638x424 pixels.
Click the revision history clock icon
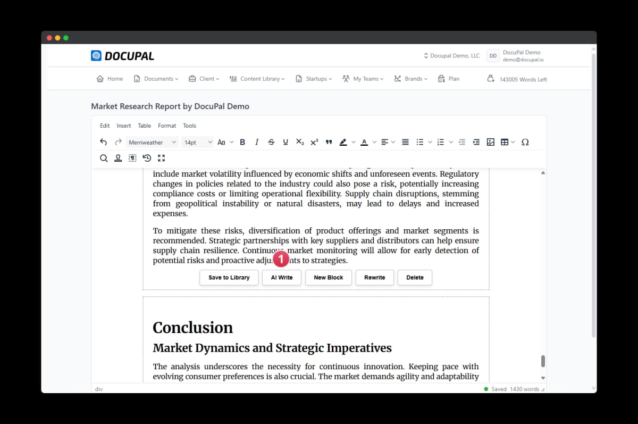point(147,158)
